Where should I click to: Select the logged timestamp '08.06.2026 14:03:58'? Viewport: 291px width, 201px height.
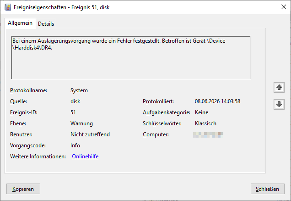click(217, 101)
